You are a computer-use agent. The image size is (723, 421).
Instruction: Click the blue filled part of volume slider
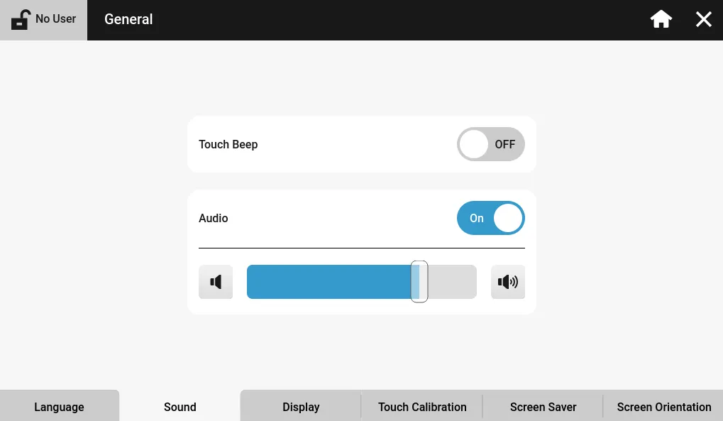click(x=328, y=282)
